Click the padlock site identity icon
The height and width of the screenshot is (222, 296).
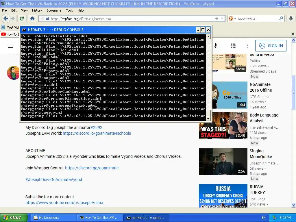click(x=48, y=18)
